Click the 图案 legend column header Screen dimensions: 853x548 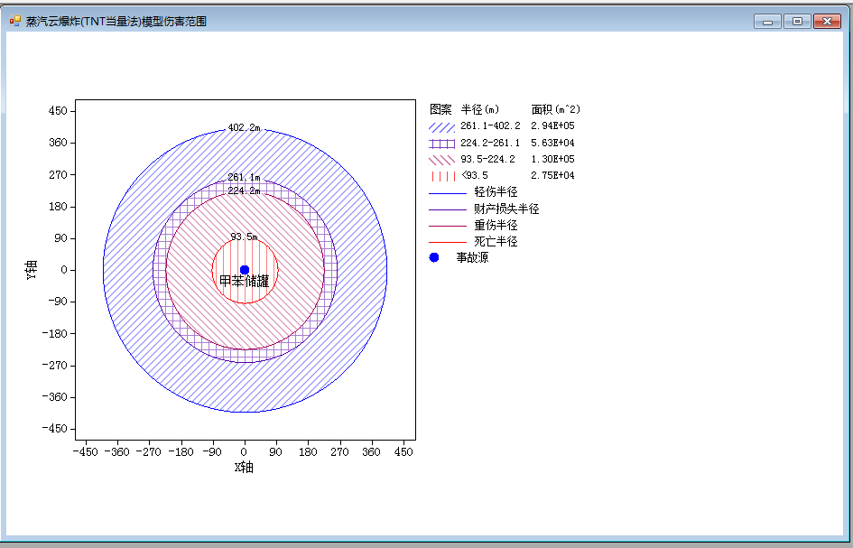440,109
